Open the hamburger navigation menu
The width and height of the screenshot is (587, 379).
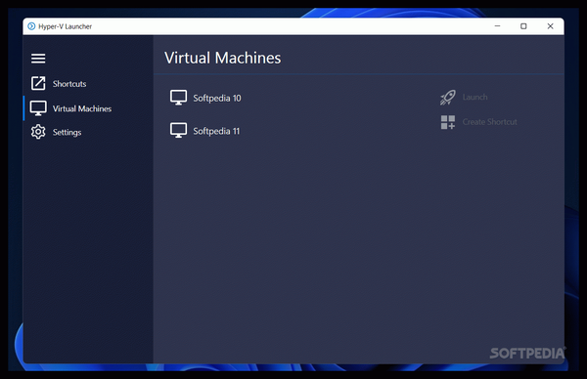tap(38, 59)
